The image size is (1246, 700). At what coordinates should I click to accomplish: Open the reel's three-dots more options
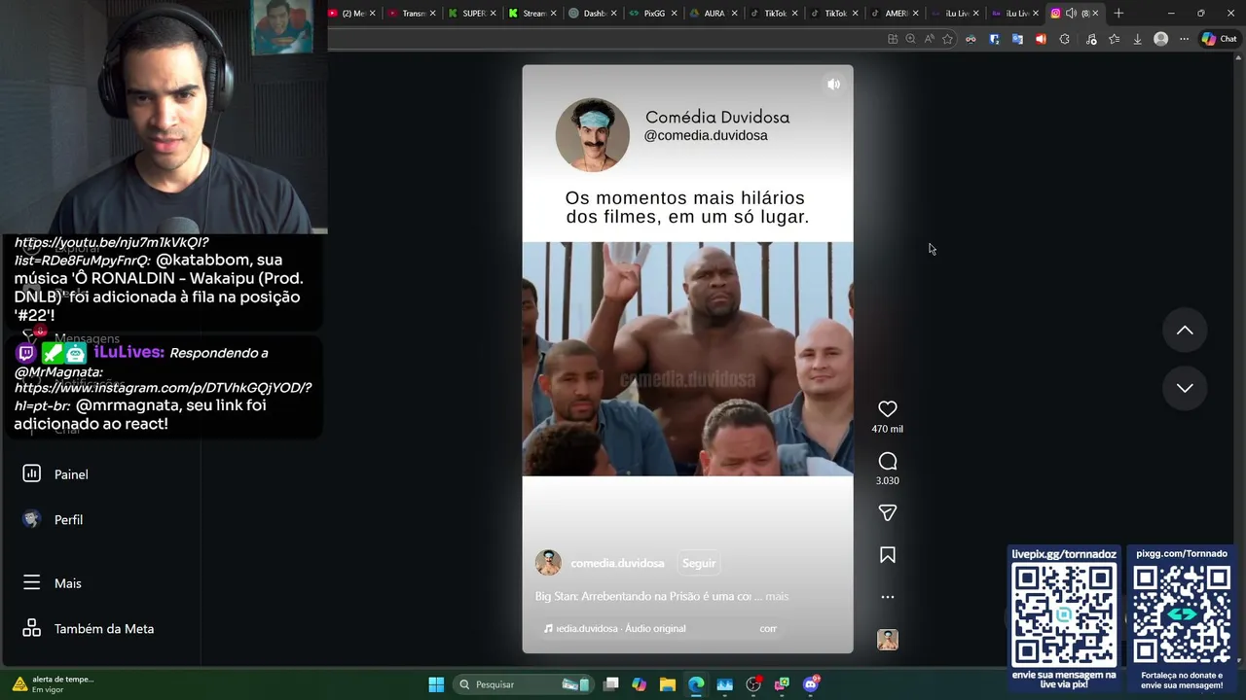click(x=887, y=597)
